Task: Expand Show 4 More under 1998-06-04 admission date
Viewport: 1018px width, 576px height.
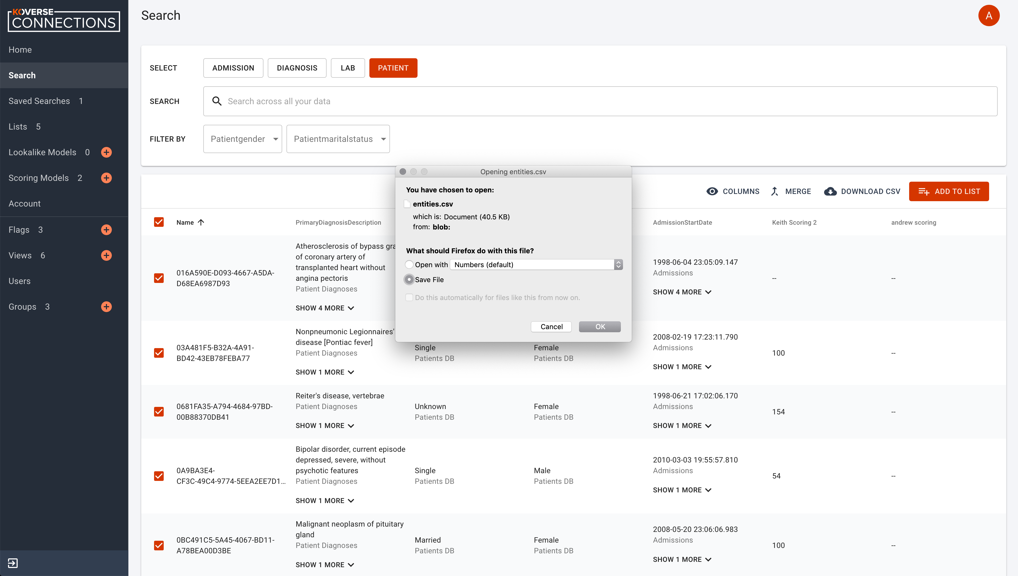Action: [682, 292]
